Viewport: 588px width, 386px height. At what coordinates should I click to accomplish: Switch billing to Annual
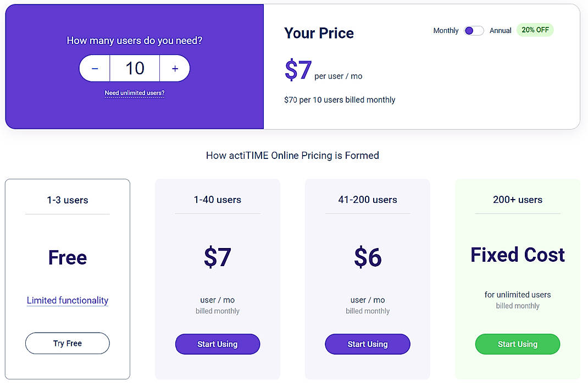click(x=500, y=31)
